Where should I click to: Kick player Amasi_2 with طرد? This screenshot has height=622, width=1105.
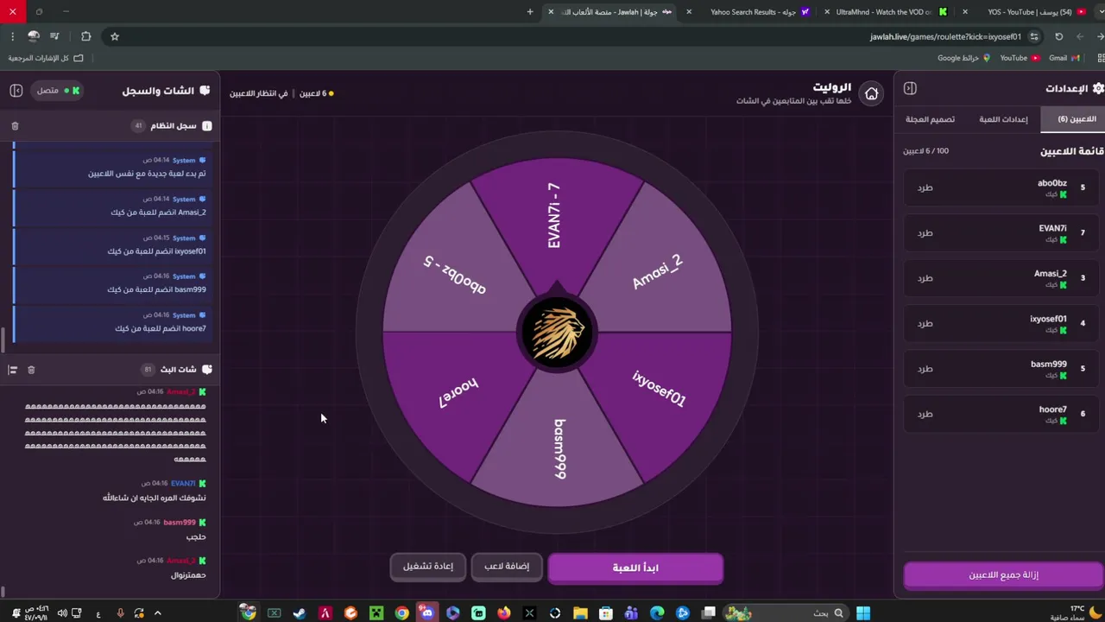(x=925, y=278)
